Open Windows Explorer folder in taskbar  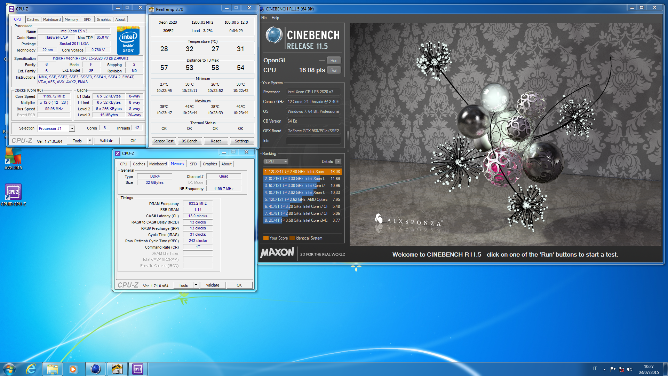pyautogui.click(x=53, y=369)
